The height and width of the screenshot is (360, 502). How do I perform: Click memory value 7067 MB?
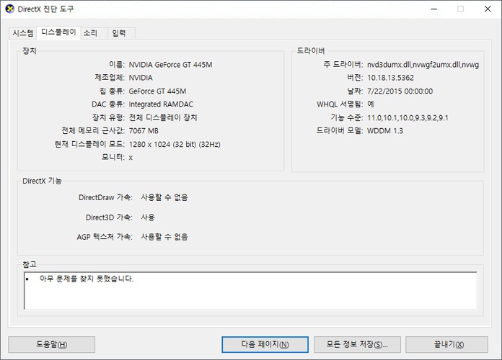(x=144, y=131)
